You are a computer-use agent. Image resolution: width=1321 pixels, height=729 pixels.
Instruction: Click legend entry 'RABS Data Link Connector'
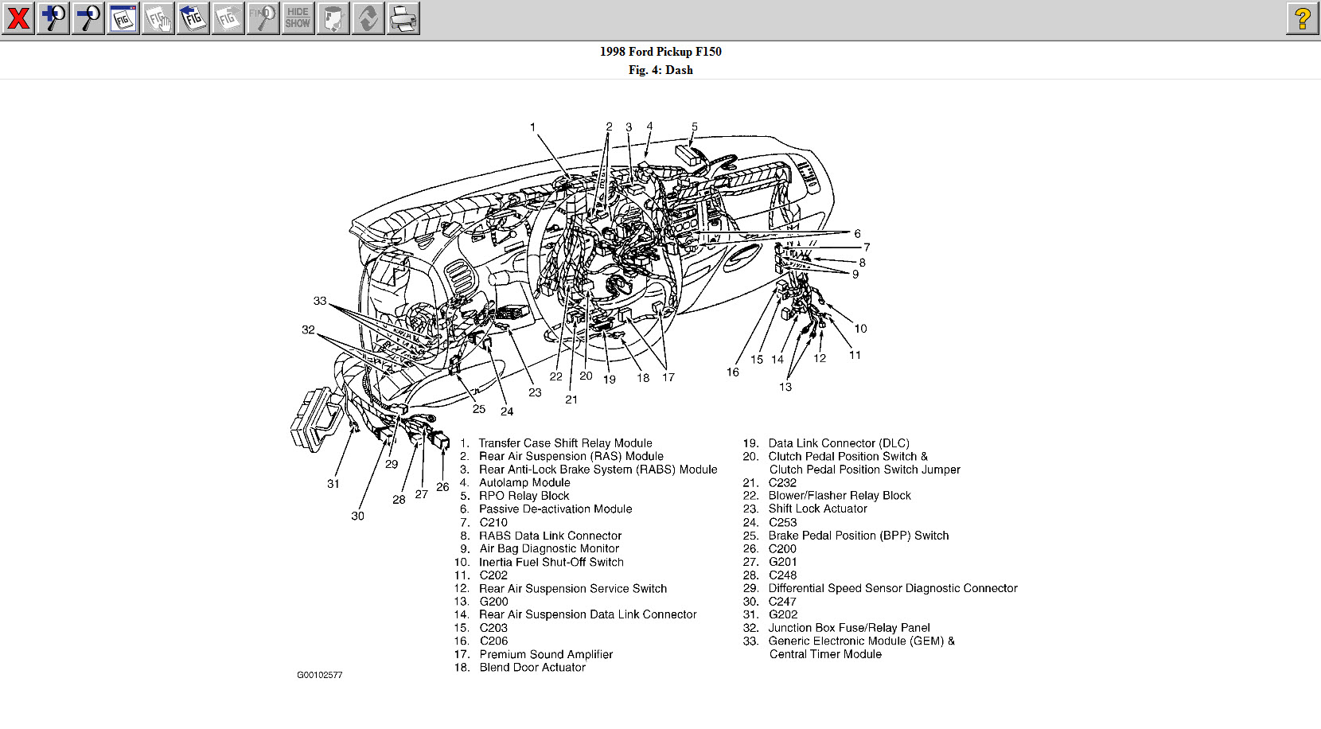(551, 536)
